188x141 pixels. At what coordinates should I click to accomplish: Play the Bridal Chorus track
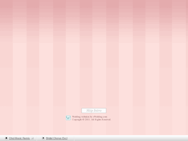[x=43, y=138]
